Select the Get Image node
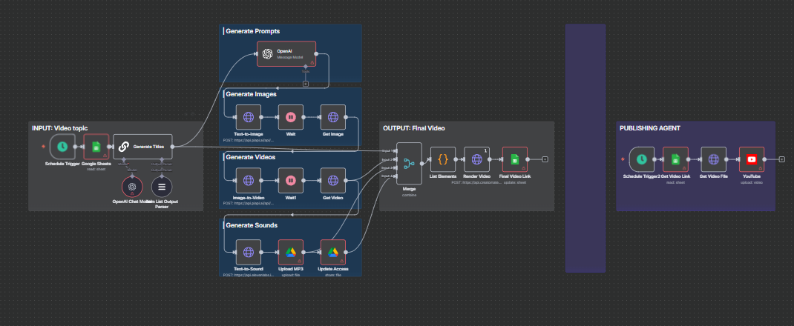Screen dimensions: 794x326 (333, 117)
